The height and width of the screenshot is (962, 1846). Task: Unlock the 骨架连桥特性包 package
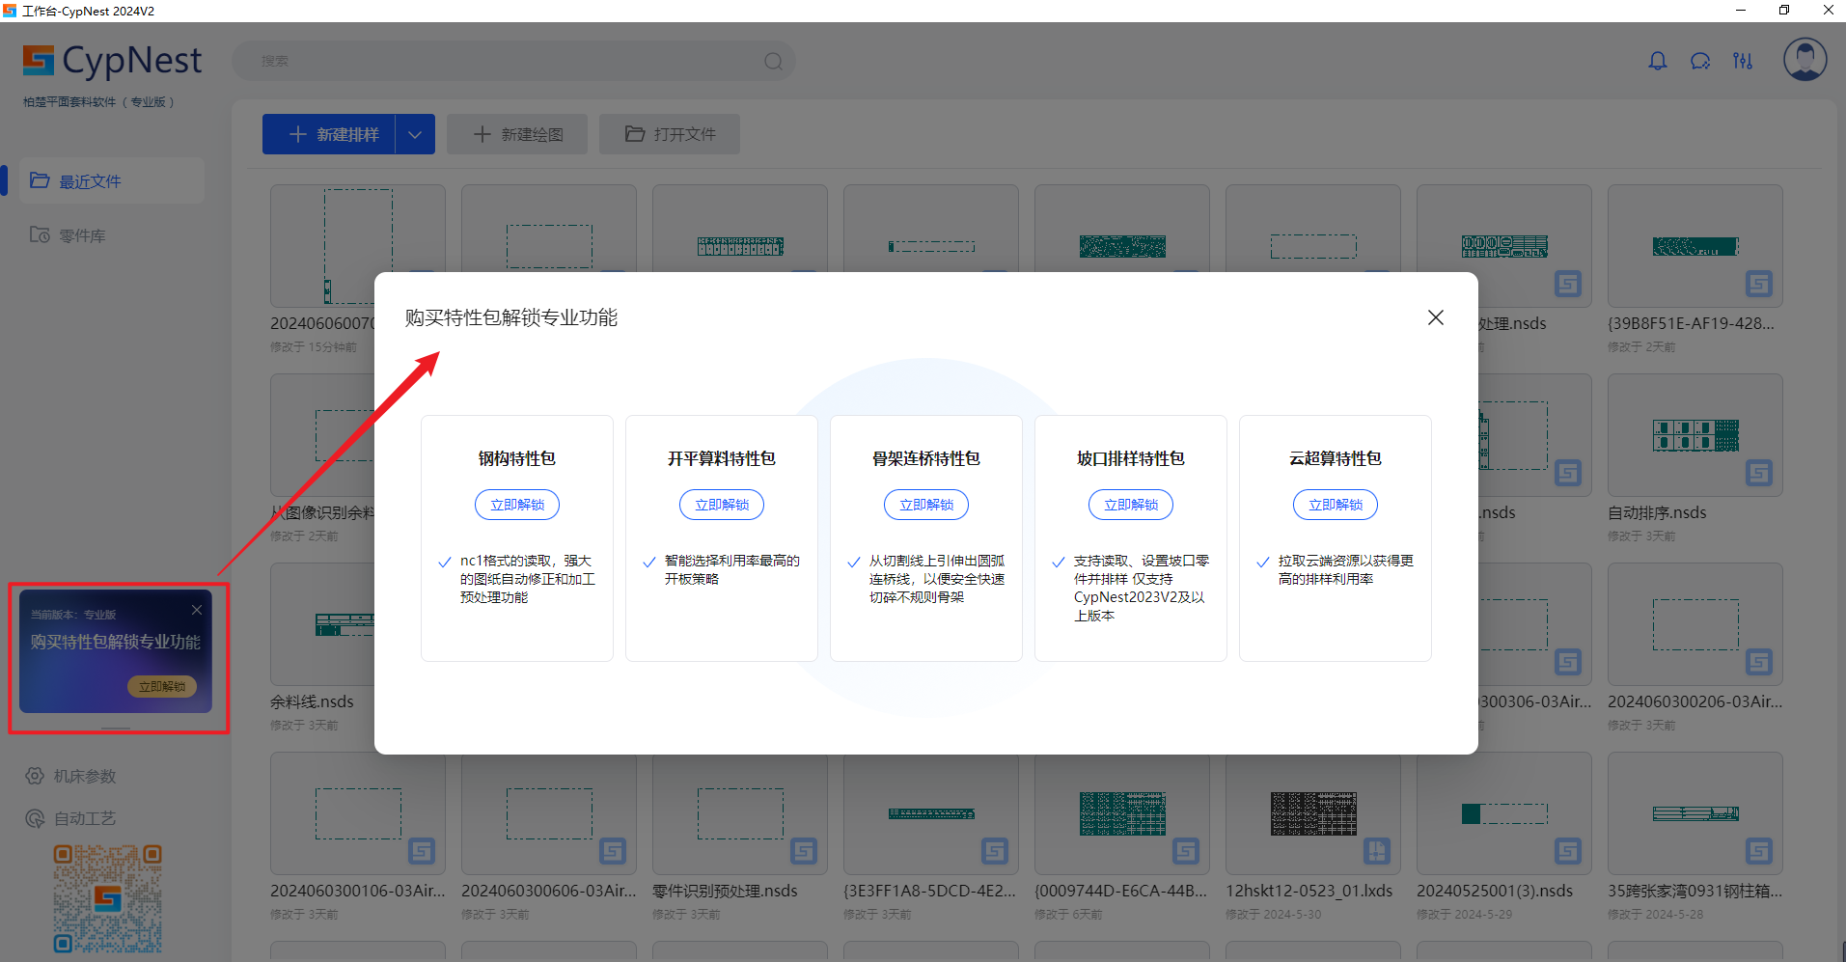[926, 505]
